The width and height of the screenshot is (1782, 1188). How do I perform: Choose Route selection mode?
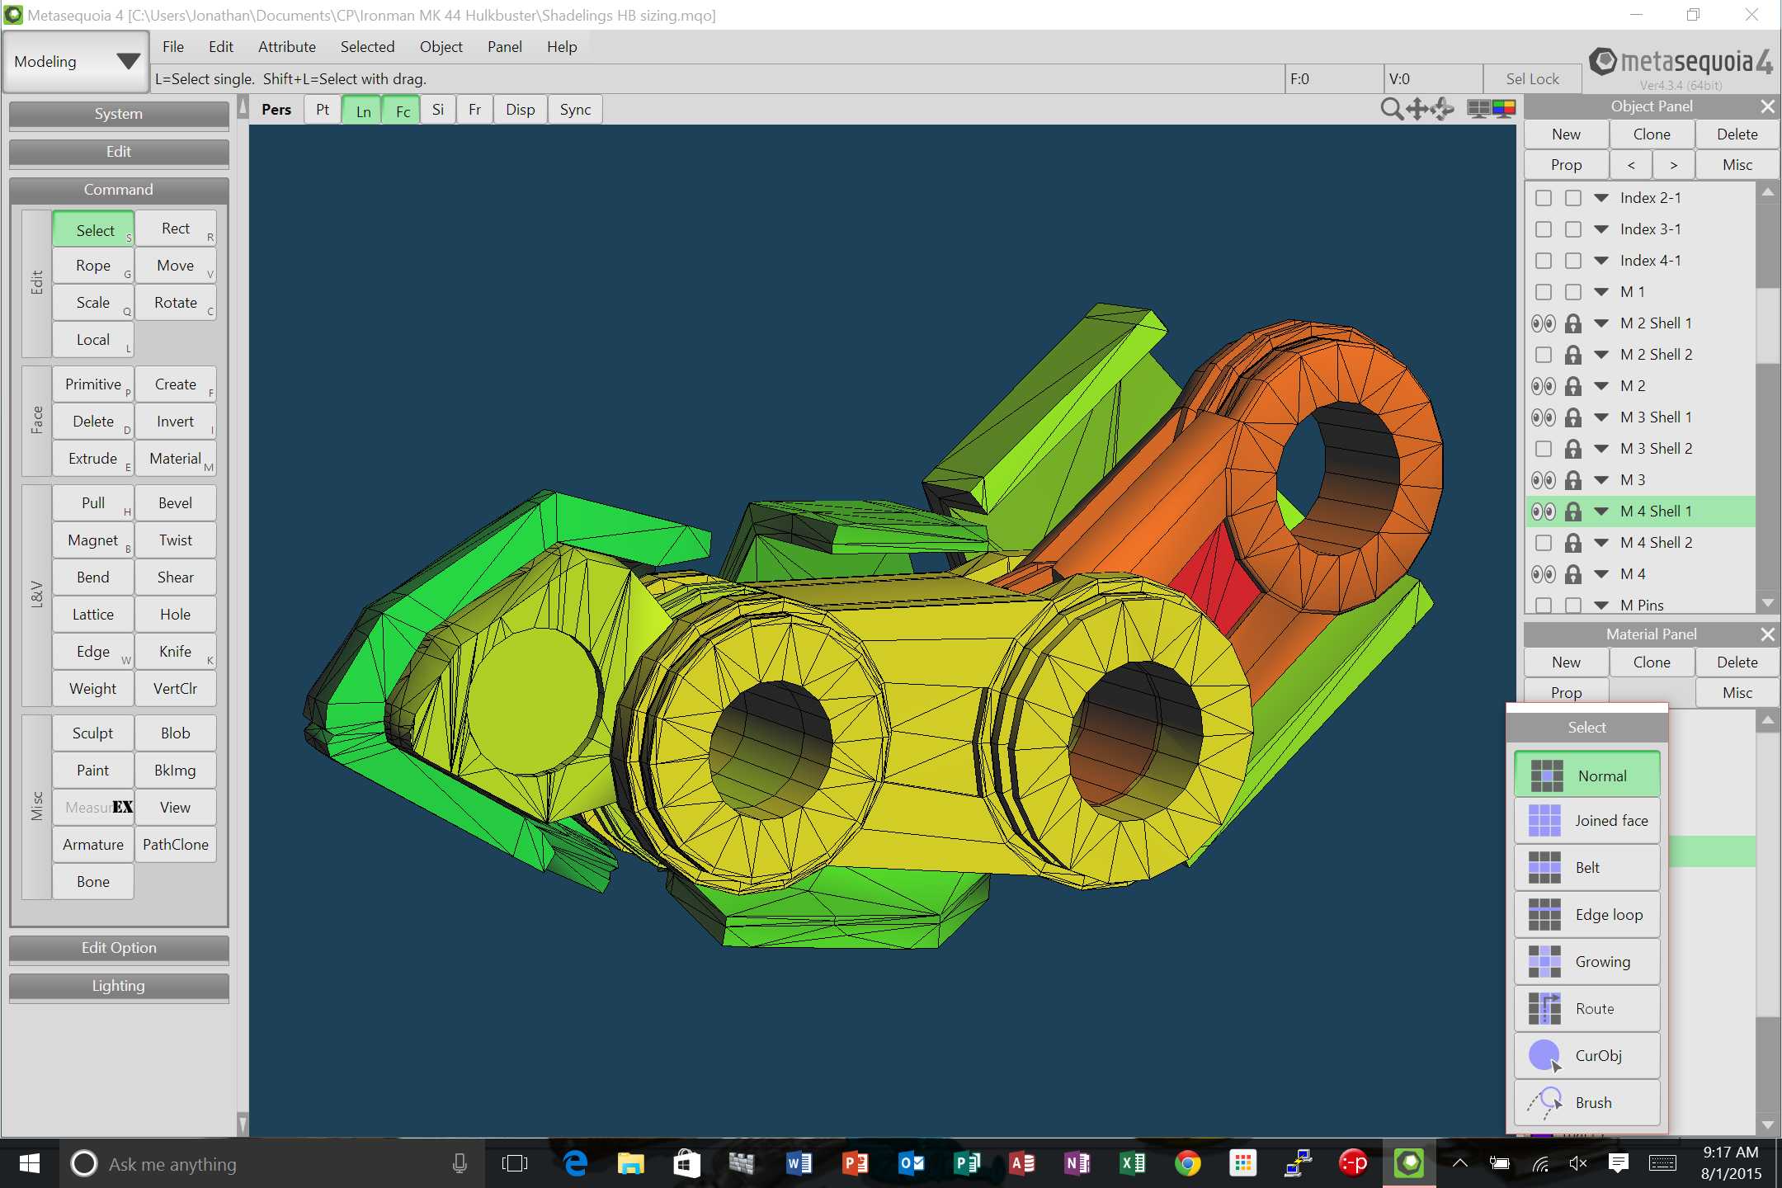coord(1587,1008)
